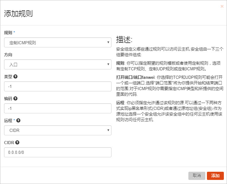The height and width of the screenshot is (184, 227).
Task: Click the orange 添加 button
Action: 215,176
